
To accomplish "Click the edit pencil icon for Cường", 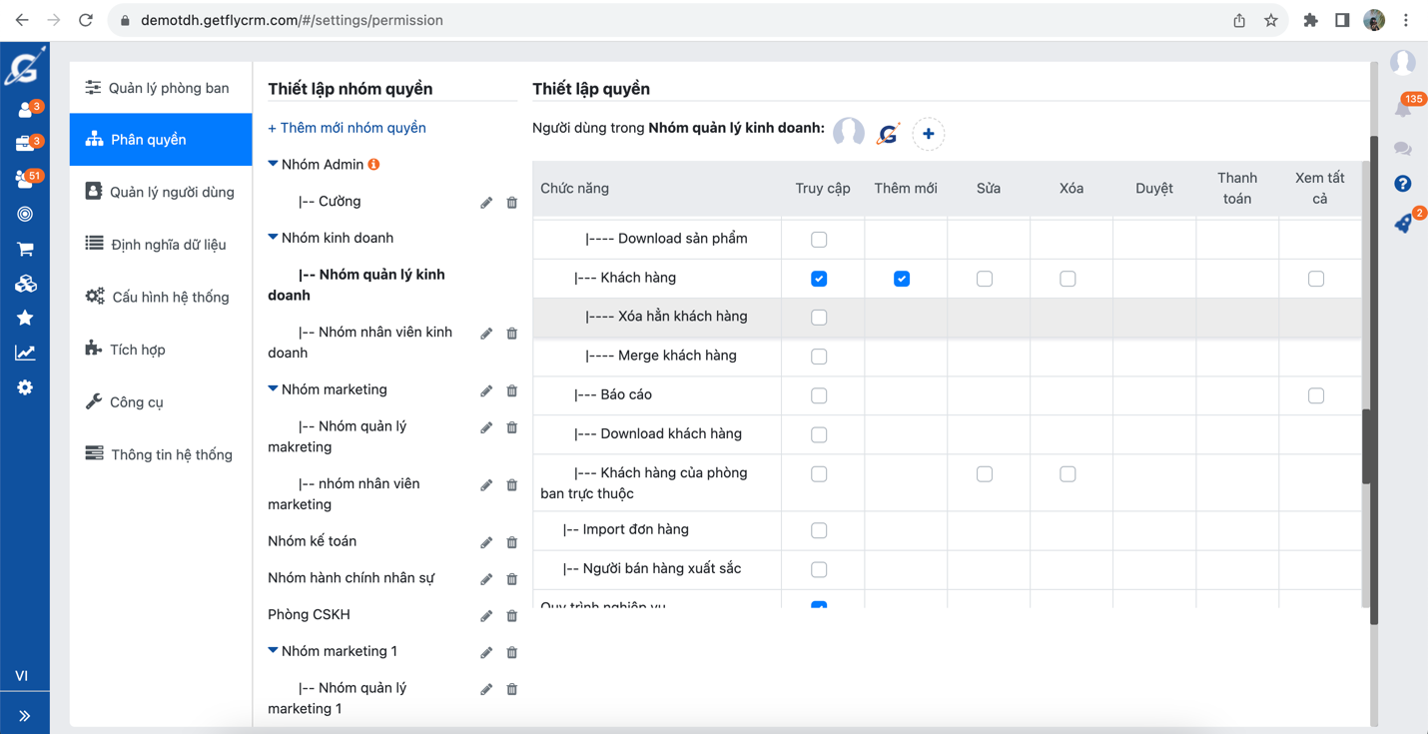I will point(486,203).
